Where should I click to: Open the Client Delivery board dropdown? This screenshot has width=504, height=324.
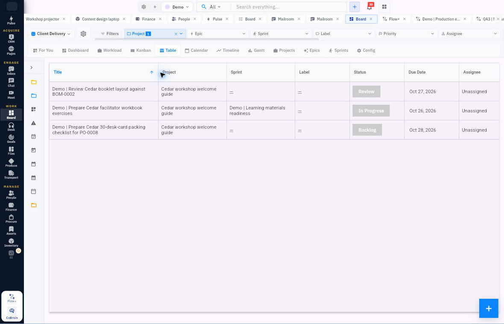coord(51,33)
